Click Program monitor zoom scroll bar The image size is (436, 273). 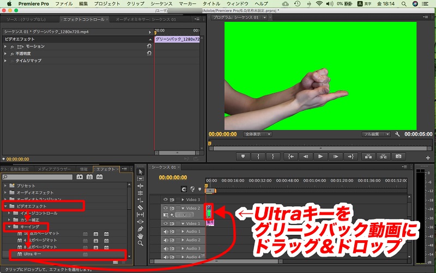coord(320,149)
